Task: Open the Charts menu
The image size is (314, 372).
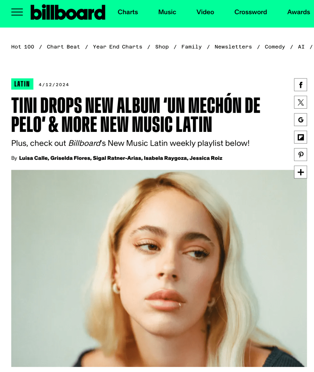Action: point(128,12)
